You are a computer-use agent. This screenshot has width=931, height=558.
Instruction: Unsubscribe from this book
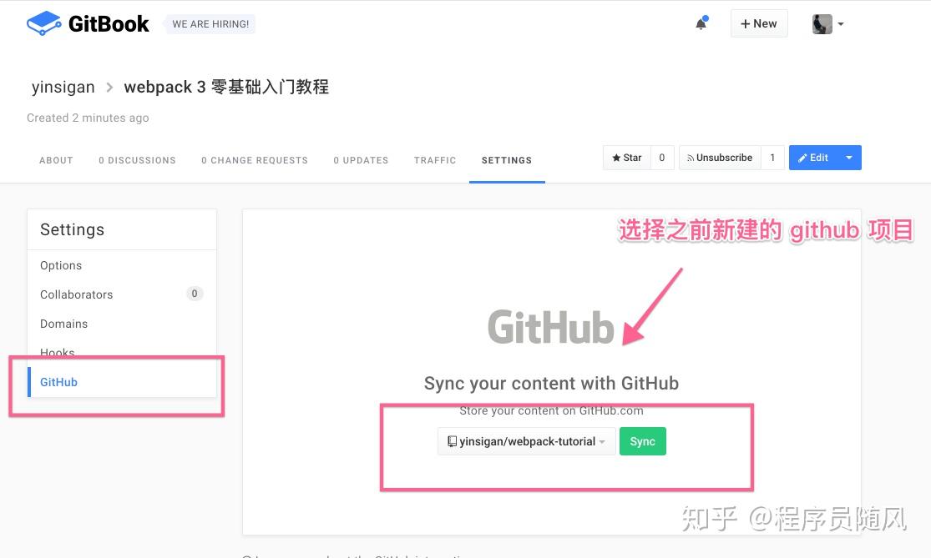pyautogui.click(x=719, y=157)
